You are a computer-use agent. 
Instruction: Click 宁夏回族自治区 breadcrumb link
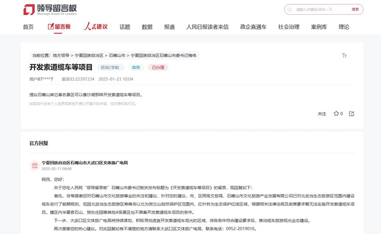point(89,56)
